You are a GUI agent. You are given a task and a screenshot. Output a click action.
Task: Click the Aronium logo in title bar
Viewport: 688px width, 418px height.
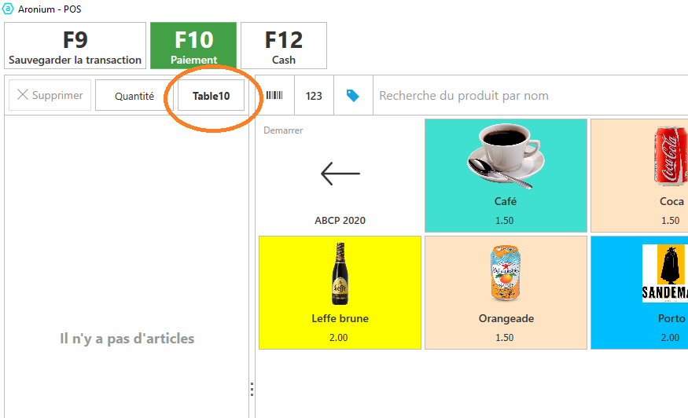(9, 9)
